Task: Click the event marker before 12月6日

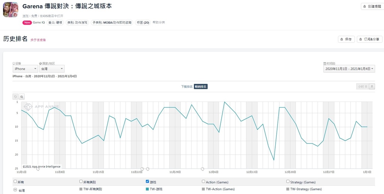Action: tap(202, 169)
